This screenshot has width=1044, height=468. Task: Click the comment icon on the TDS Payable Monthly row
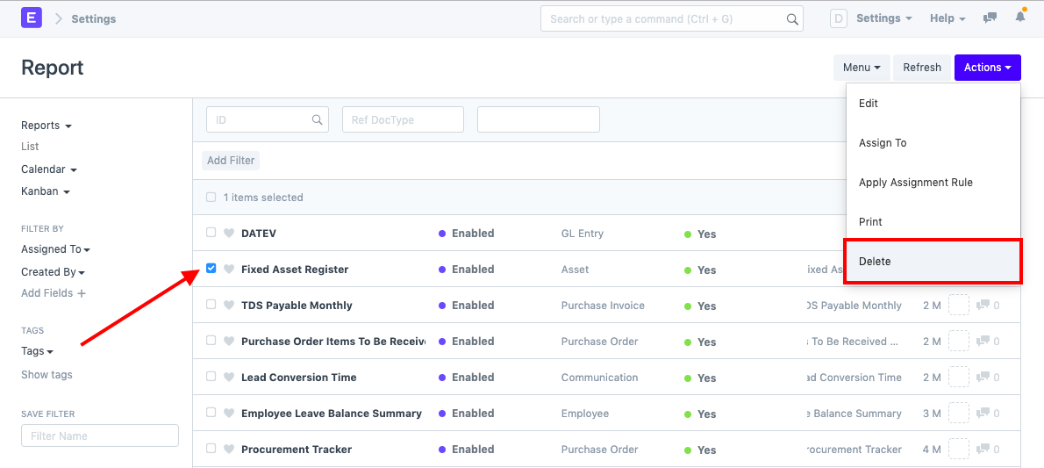pyautogui.click(x=983, y=306)
